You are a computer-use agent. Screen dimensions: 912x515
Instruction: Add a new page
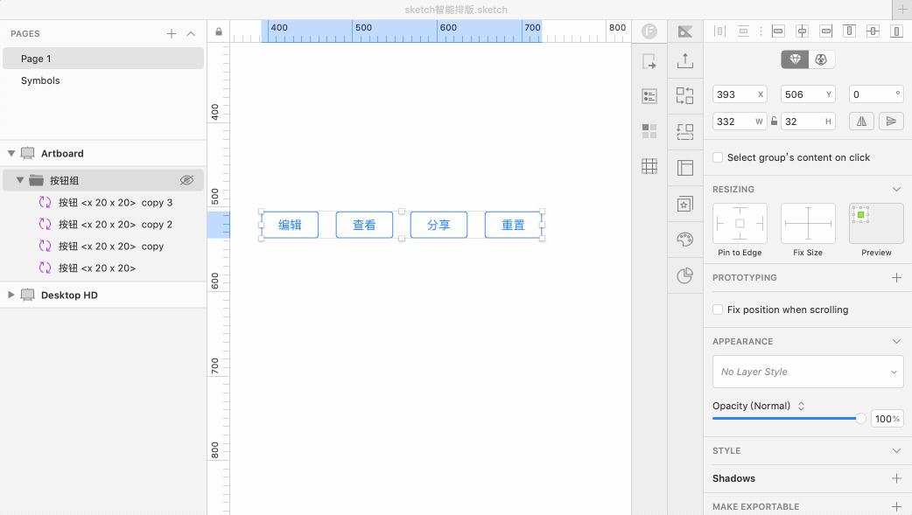tap(171, 34)
